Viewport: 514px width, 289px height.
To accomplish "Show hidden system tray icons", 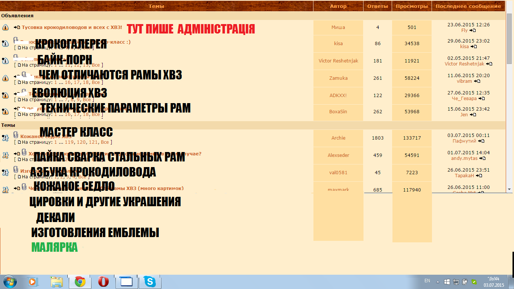I will (438, 281).
